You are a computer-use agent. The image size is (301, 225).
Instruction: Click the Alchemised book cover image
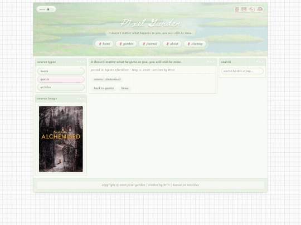(61, 139)
